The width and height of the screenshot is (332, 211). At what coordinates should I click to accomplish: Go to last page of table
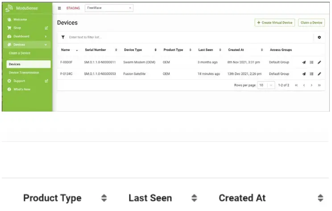(x=319, y=85)
